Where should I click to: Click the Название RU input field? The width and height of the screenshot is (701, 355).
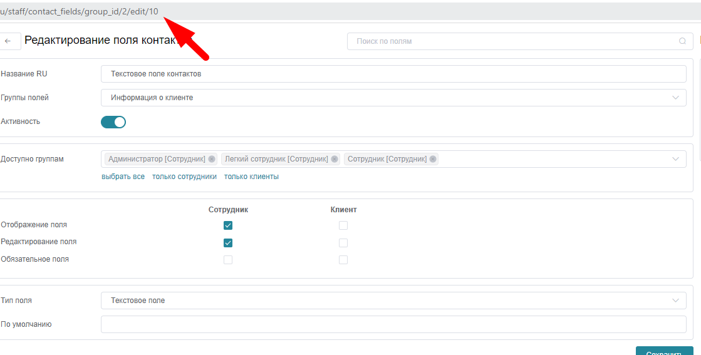(393, 74)
